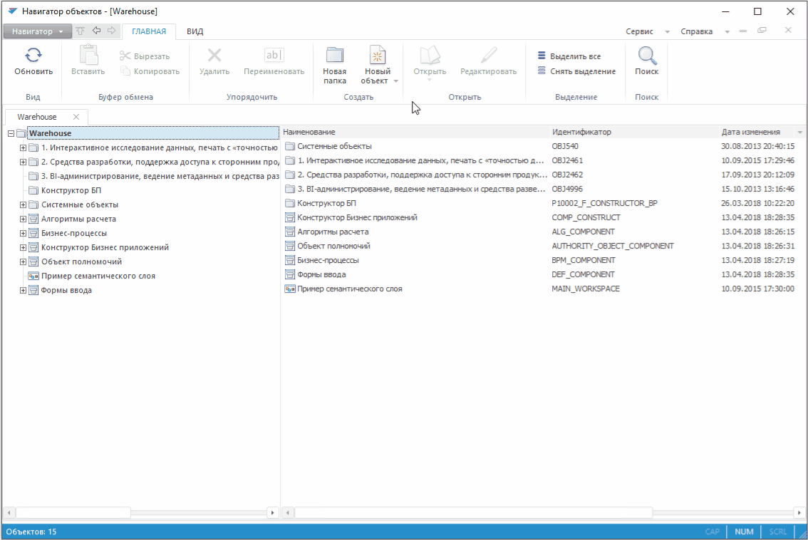Open the Навигатор menu button
The height and width of the screenshot is (540, 808).
tap(36, 31)
